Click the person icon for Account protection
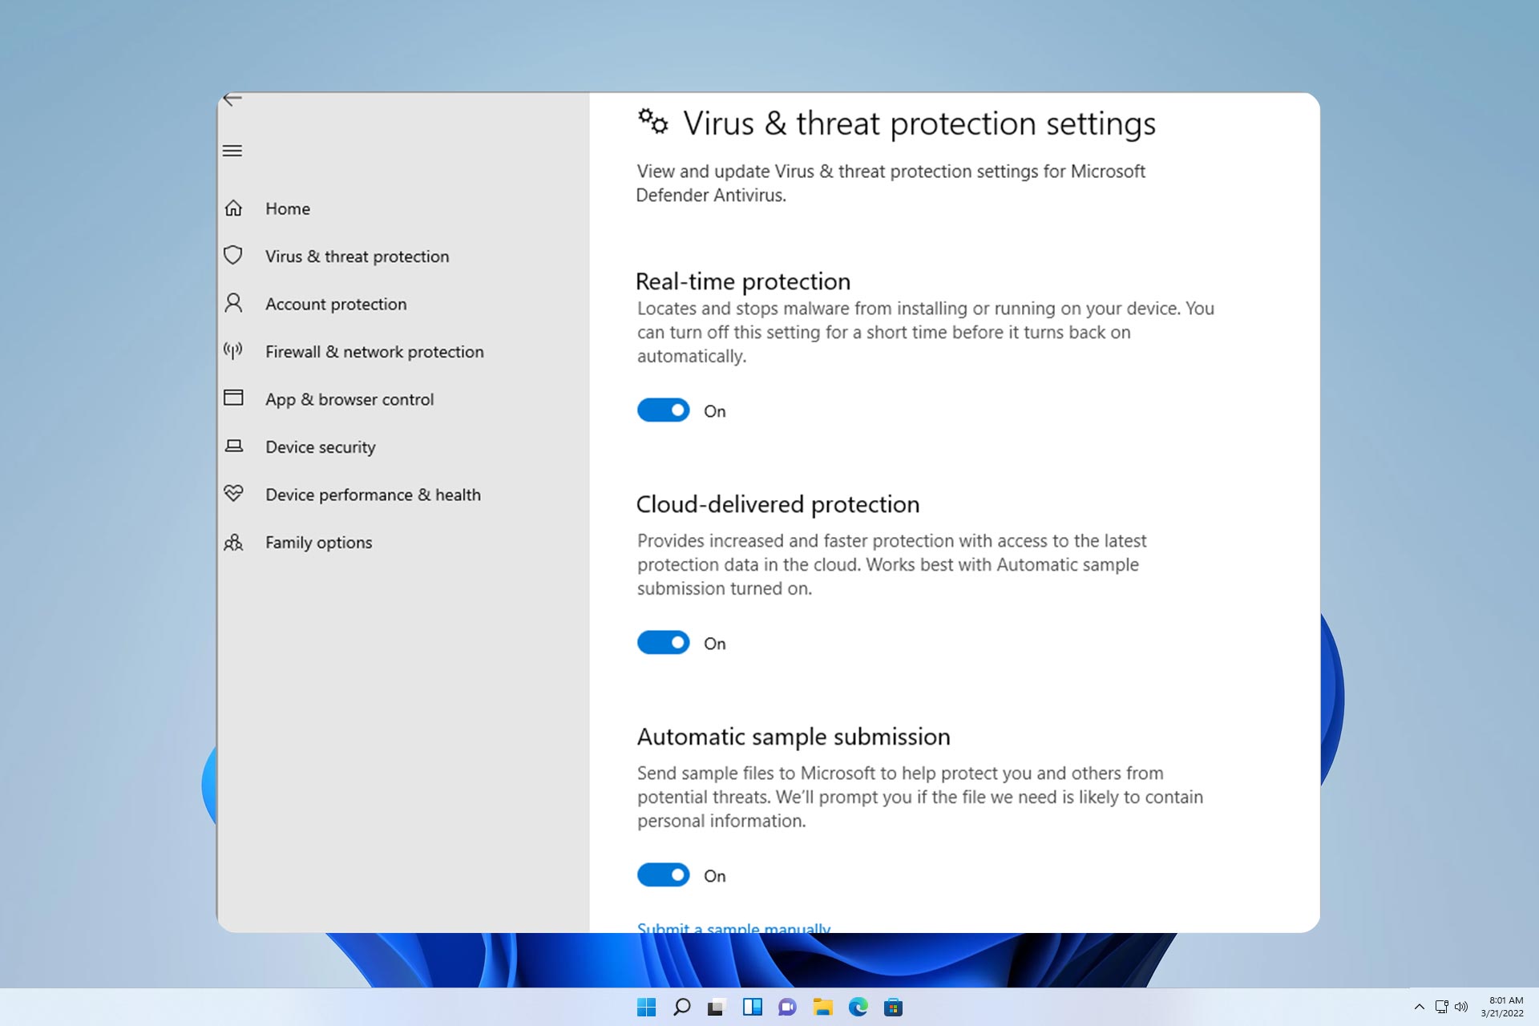This screenshot has height=1026, width=1539. [233, 303]
